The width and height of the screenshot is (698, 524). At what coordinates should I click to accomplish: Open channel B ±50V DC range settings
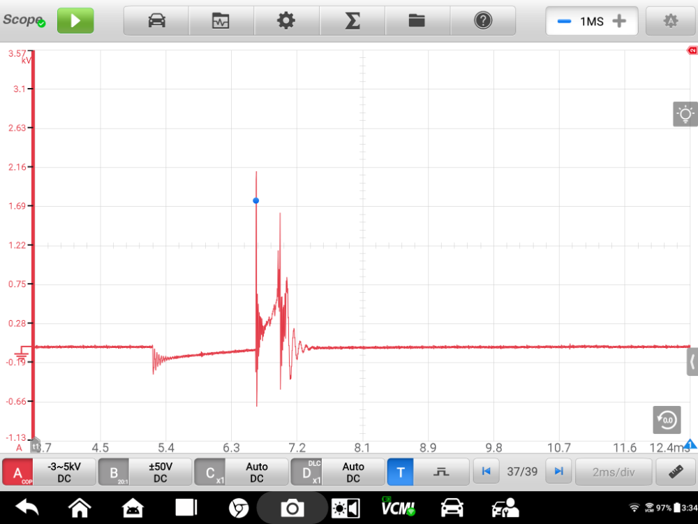pyautogui.click(x=161, y=472)
